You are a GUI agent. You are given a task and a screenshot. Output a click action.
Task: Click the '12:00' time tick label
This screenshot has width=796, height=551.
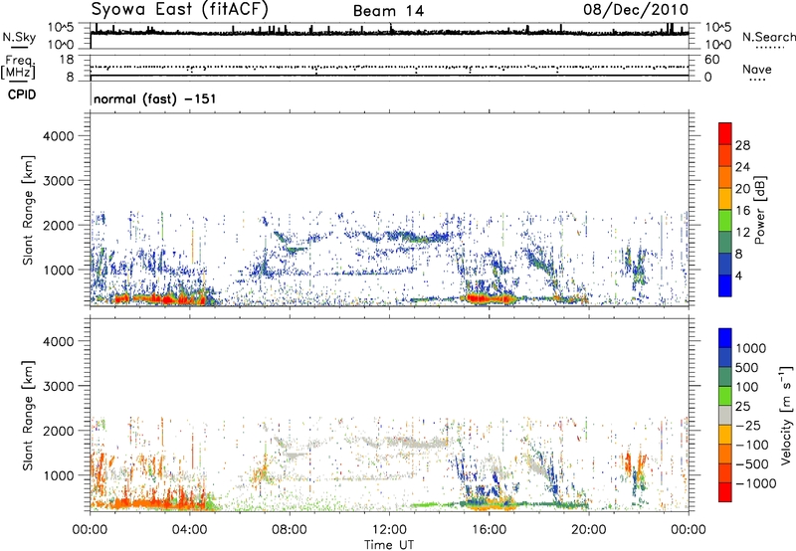click(389, 530)
